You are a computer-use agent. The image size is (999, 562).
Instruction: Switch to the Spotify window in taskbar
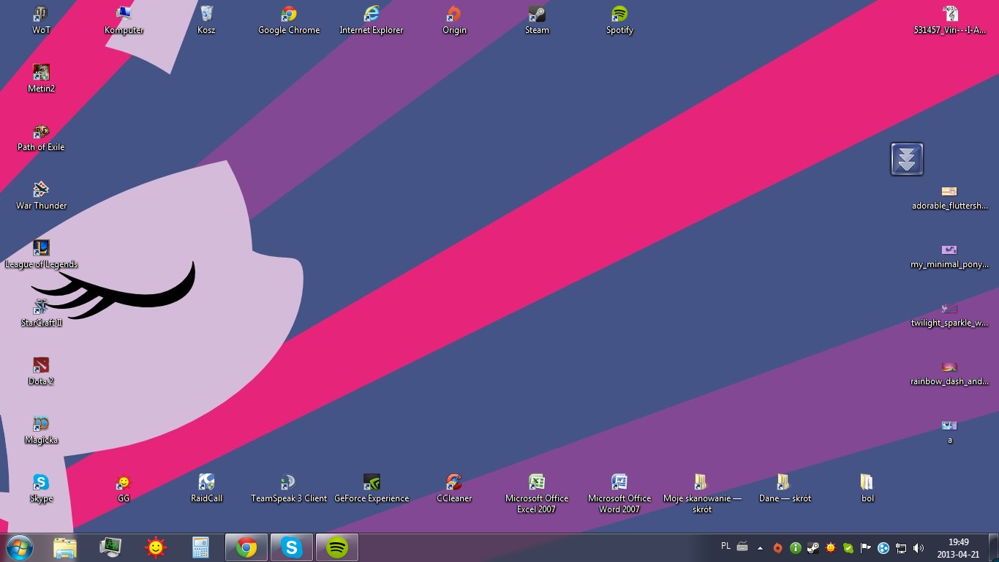click(x=337, y=547)
